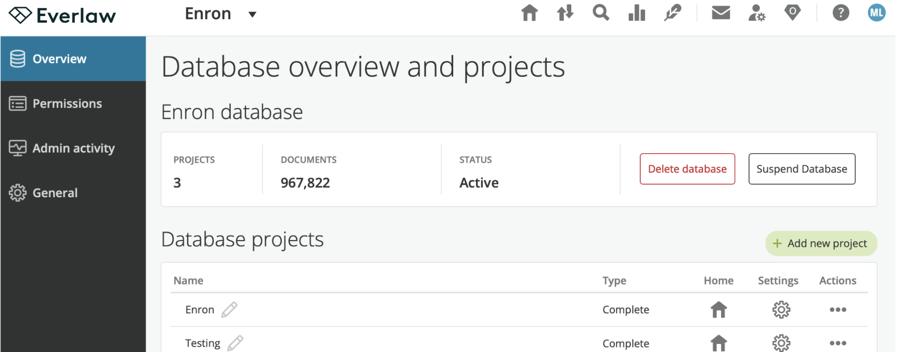Open the user administration icon

click(756, 13)
